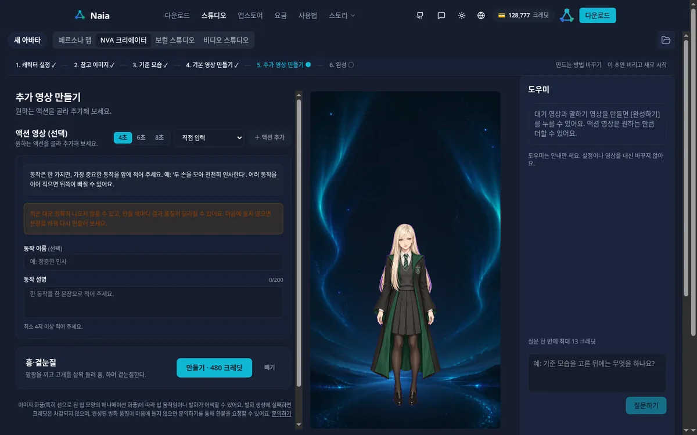Screen dimensions: 697x435
Task: Click the 새 아바타 button
Action: [27, 40]
